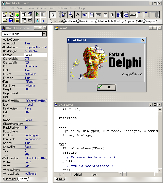Click Remove File from Project icon

pos(17,20)
